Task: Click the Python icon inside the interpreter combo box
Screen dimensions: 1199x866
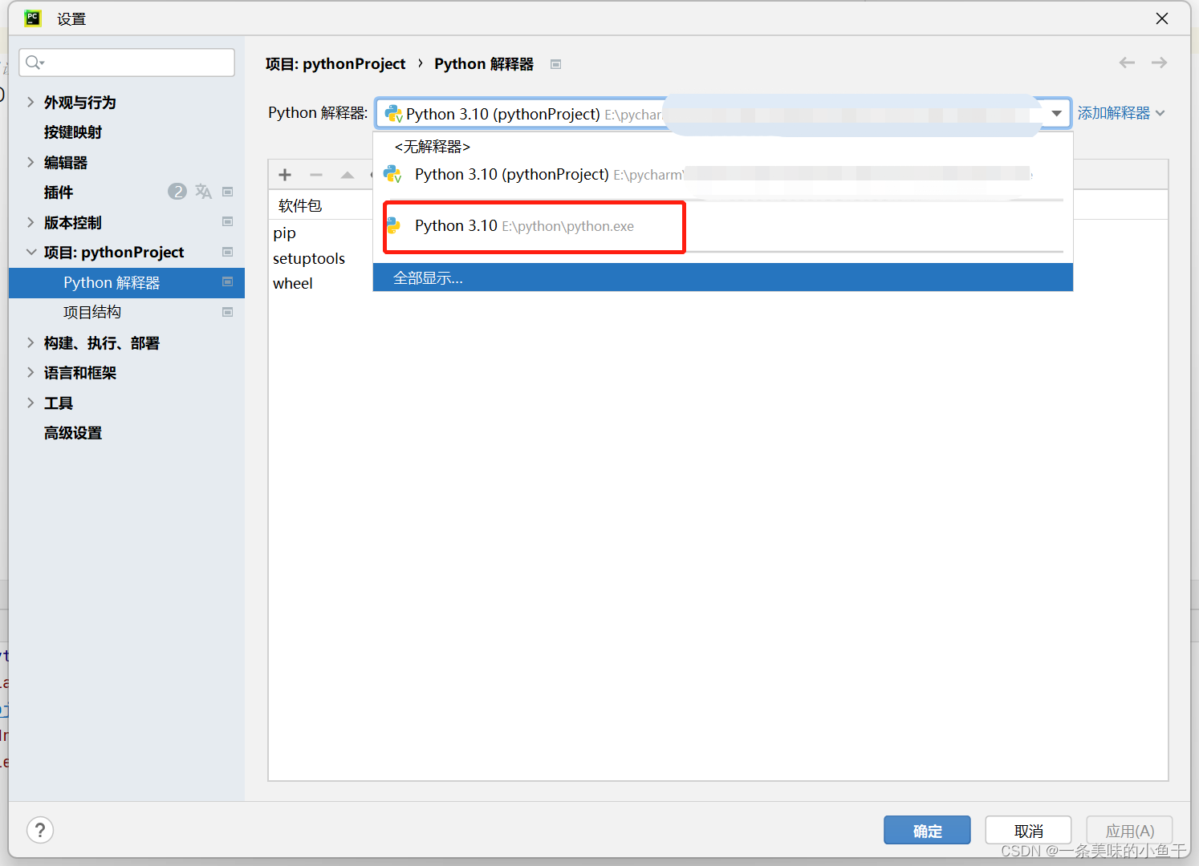Action: [x=393, y=114]
